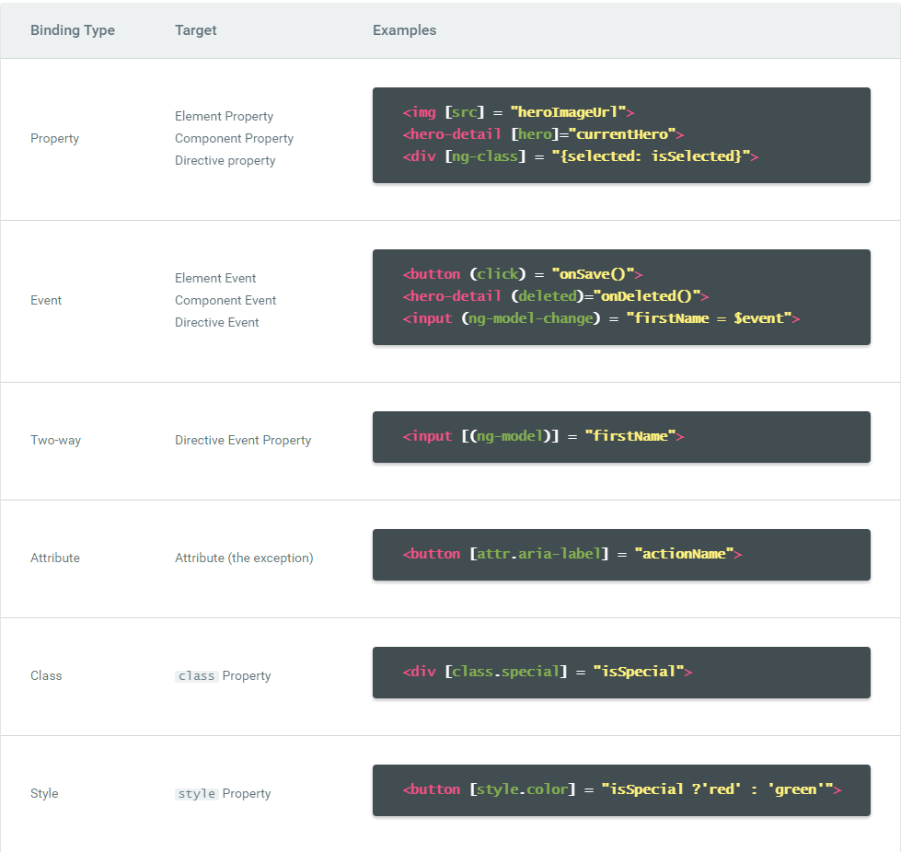This screenshot has height=852, width=901.
Task: Click the "Component Event" target text
Action: pyautogui.click(x=225, y=301)
